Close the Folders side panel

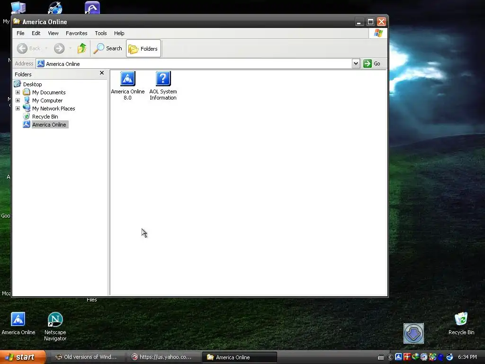pyautogui.click(x=102, y=73)
